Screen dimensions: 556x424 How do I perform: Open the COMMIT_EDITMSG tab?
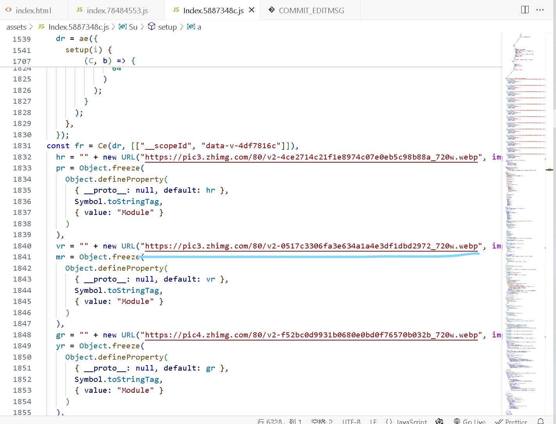tap(311, 11)
